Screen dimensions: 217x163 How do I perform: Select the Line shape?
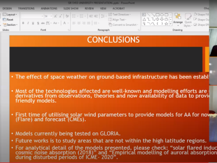pos(149,15)
